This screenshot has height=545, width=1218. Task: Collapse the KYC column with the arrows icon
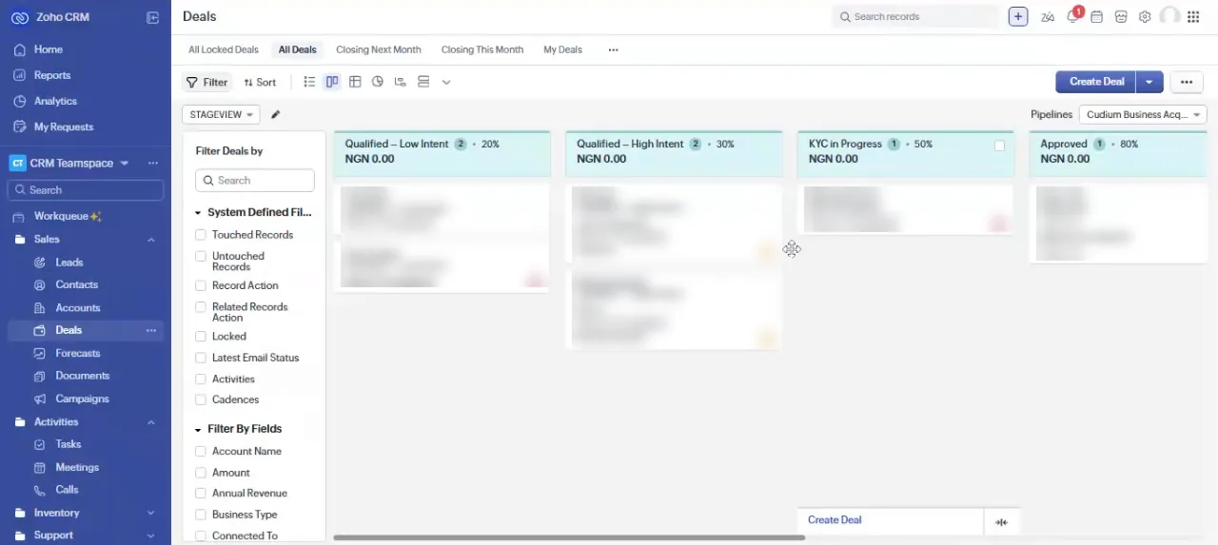(1001, 522)
